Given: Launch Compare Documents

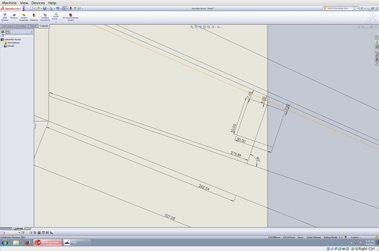Looking at the screenshot, I should point(45,17).
